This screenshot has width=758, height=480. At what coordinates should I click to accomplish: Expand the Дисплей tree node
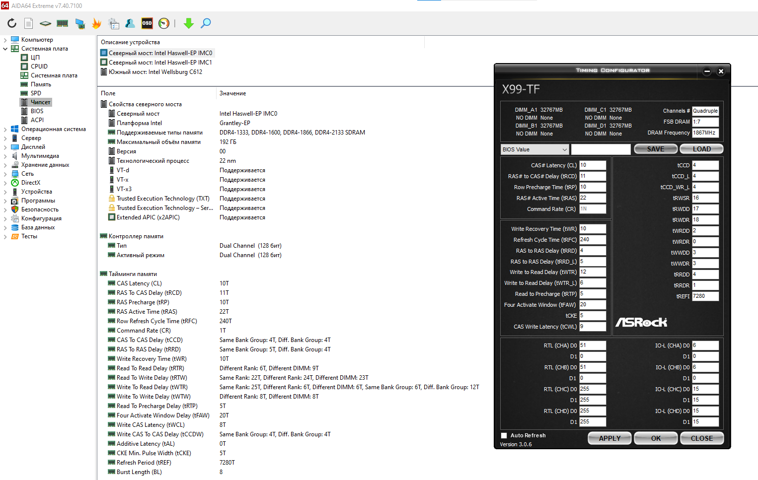point(5,147)
